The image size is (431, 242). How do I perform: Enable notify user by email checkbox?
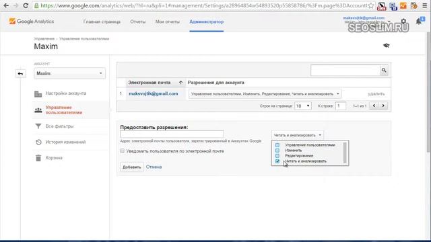tap(123, 151)
